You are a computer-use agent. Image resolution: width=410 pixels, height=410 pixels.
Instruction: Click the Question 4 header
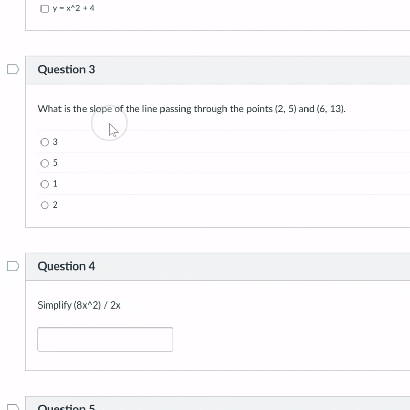[x=67, y=266]
